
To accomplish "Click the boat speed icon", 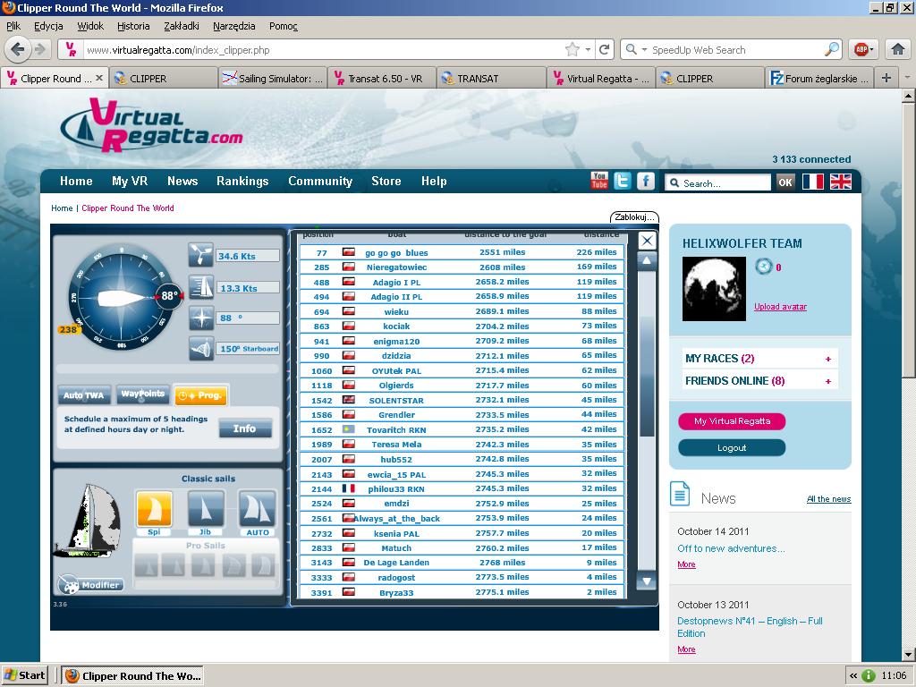I will [200, 287].
